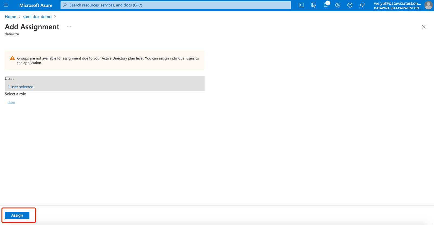This screenshot has width=434, height=225.
Task: Go to Home breadcrumb
Action: click(11, 16)
